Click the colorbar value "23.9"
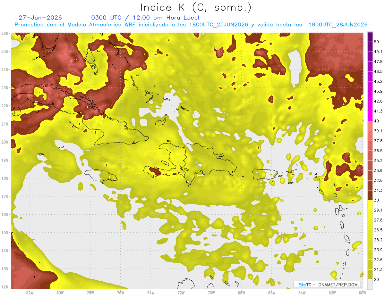The image size is (385, 297). [378, 250]
